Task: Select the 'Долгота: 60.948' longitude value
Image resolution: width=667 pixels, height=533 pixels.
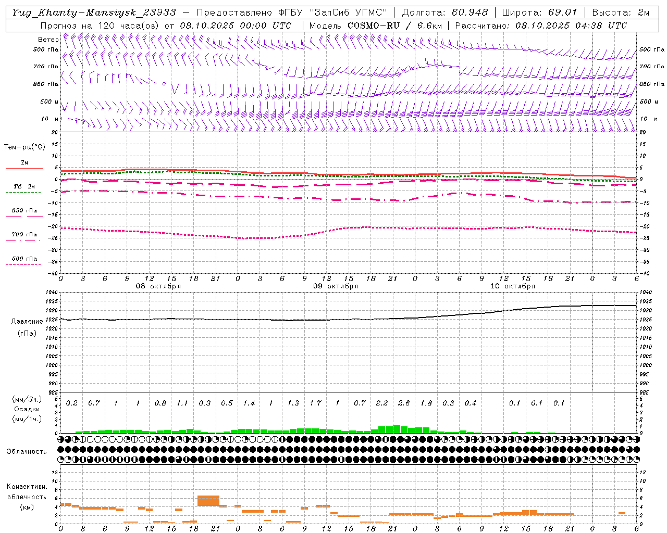Action: pos(445,12)
